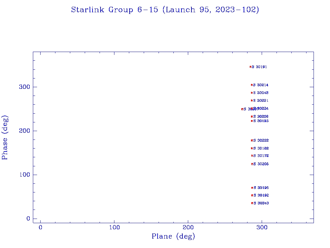Select the label S 30182
Screen dimensions: 330x248
click(261, 148)
